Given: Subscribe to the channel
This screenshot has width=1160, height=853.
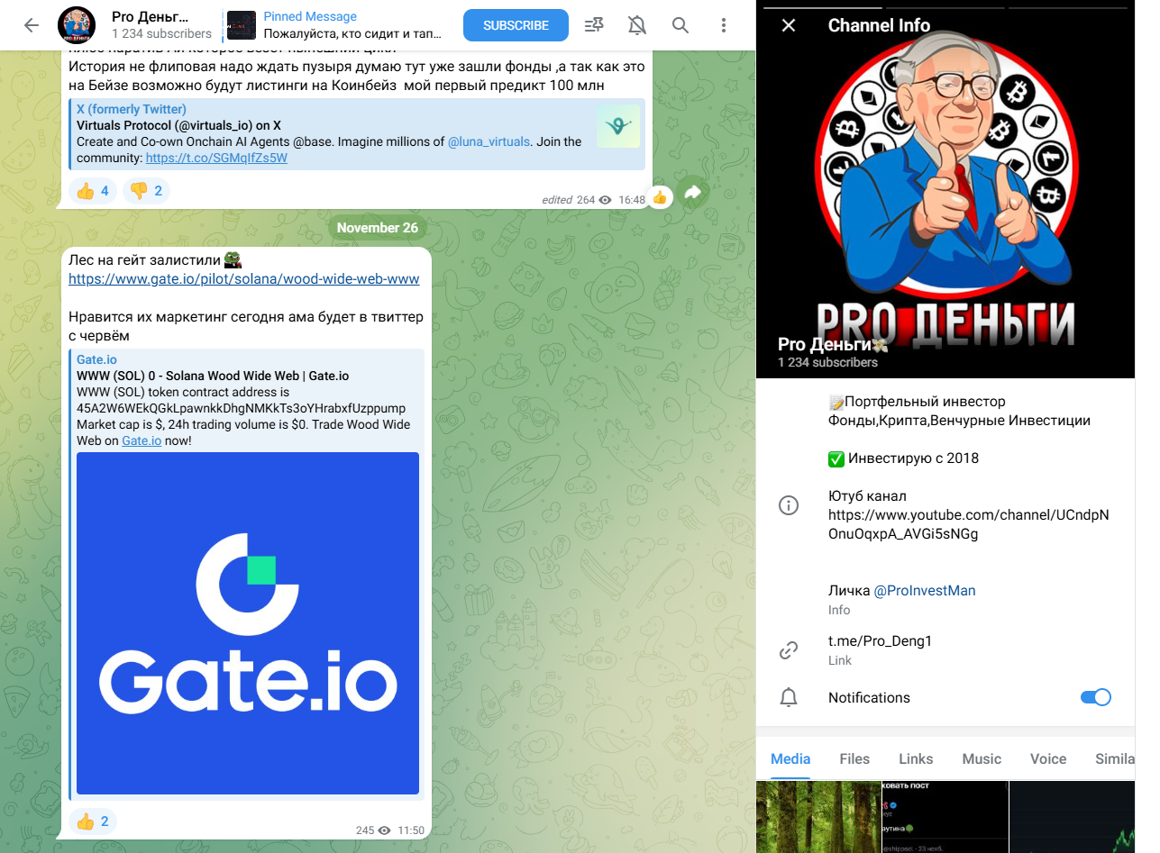Looking at the screenshot, I should 516,25.
